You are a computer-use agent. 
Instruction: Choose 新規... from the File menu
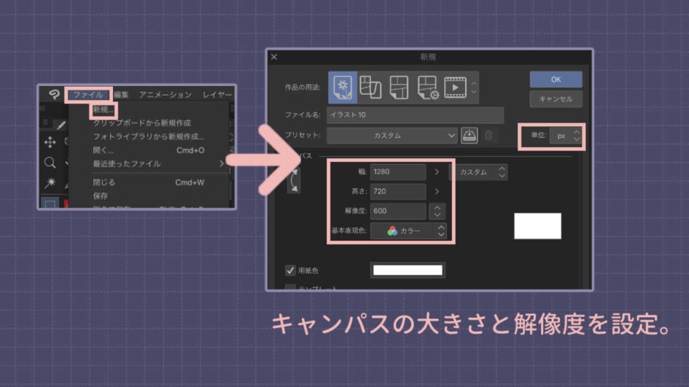104,110
